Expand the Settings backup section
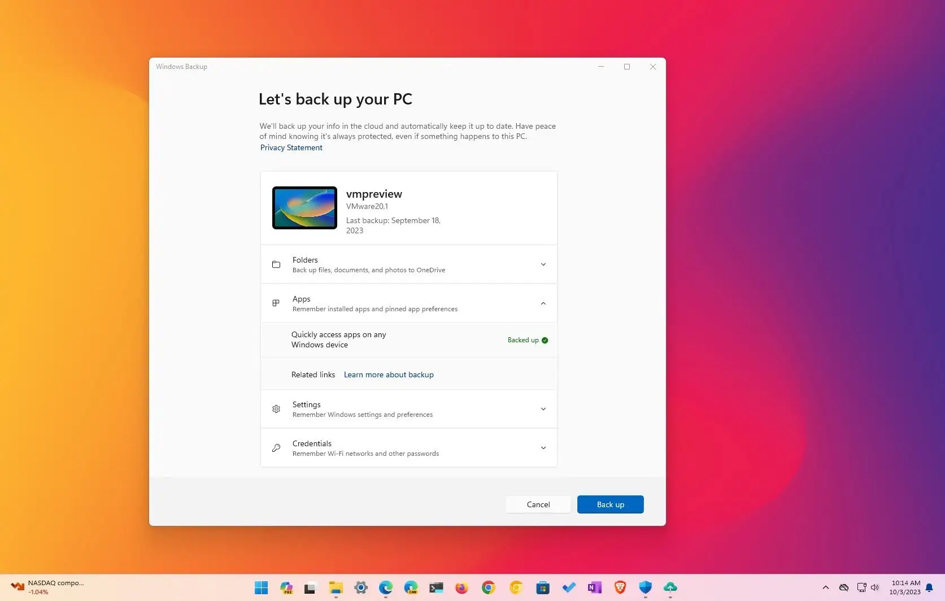 click(x=543, y=409)
